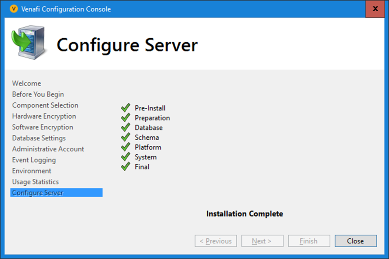The height and width of the screenshot is (259, 389).
Task: Click the Installation Complete status text
Action: 244,214
